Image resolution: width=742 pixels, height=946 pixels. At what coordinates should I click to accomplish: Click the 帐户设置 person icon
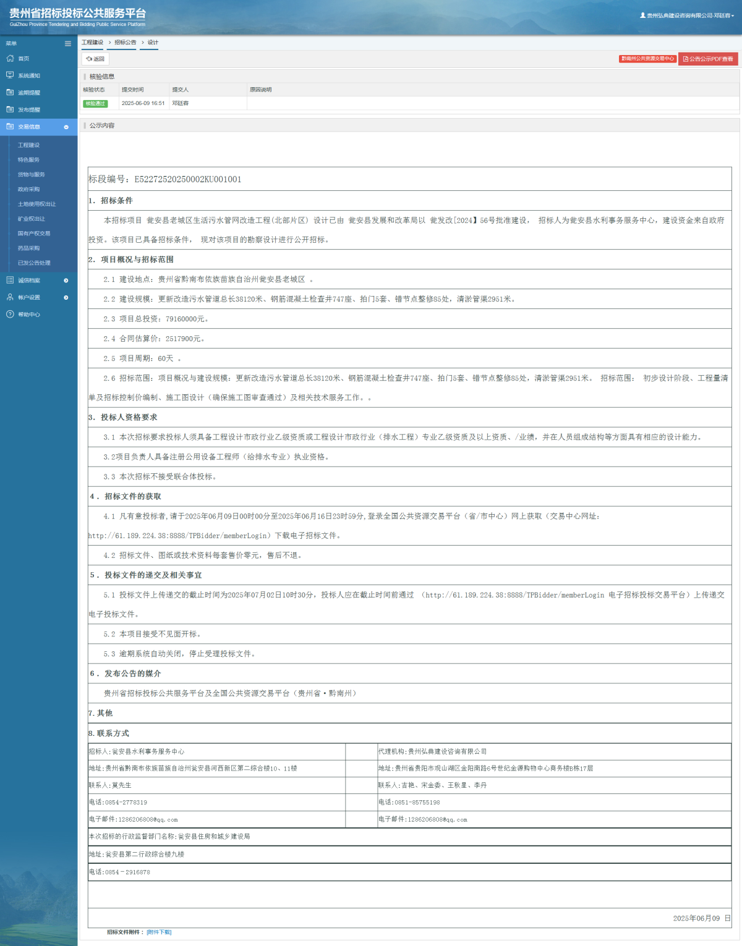tap(10, 297)
